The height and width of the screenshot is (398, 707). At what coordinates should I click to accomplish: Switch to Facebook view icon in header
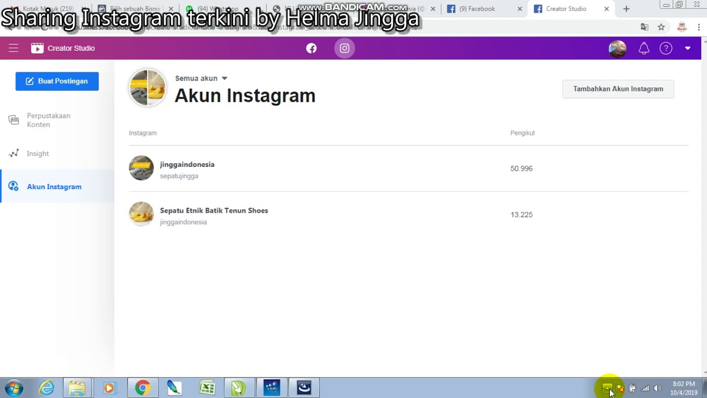312,48
